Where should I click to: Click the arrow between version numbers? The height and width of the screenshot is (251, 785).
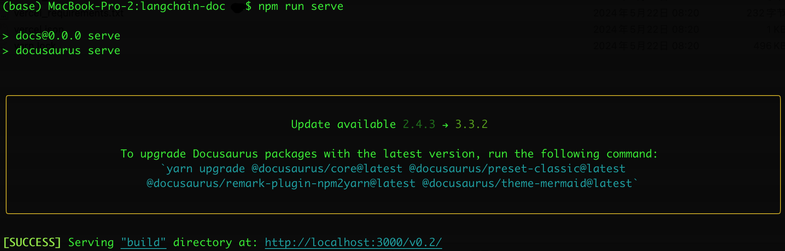(445, 125)
